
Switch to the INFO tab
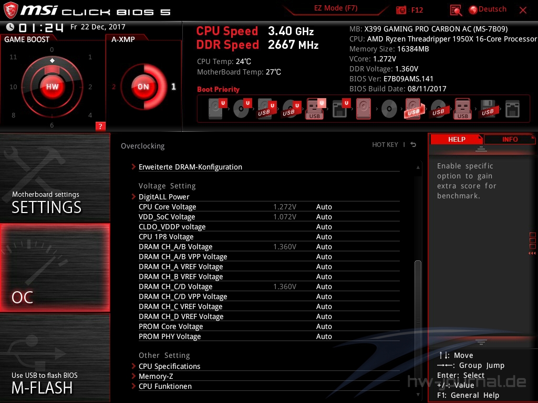point(510,139)
